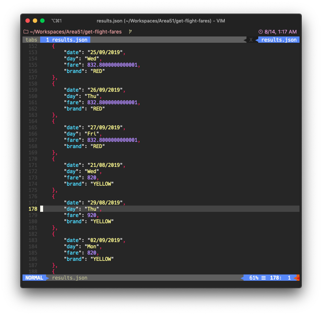
Task: Select the '1 results.json' tab
Action: pyautogui.click(x=65, y=40)
